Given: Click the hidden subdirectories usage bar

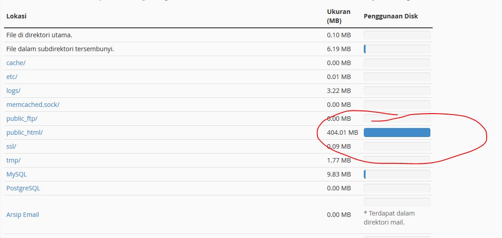Looking at the screenshot, I should 397,49.
